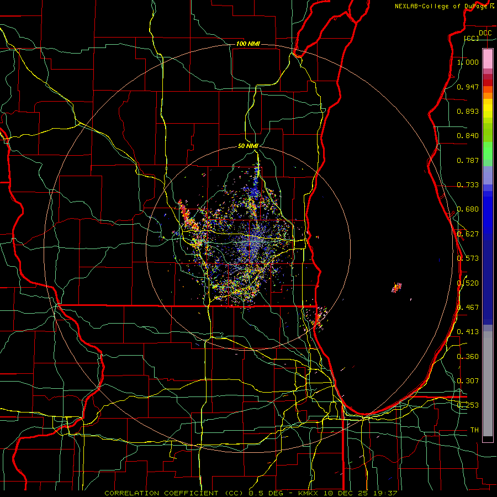Click the 0.627 scale value
The height and width of the screenshot is (497, 497).
pyautogui.click(x=468, y=234)
